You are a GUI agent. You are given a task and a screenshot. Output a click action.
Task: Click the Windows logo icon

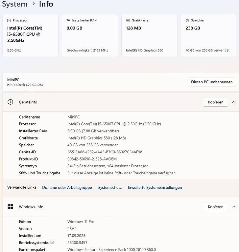click(x=10, y=206)
